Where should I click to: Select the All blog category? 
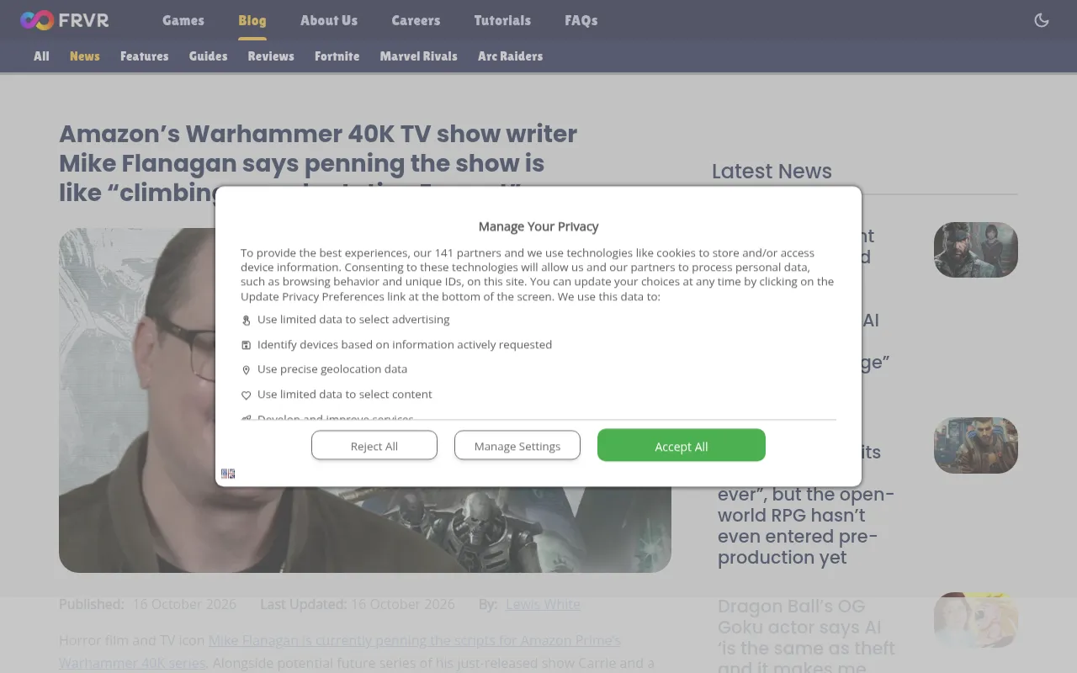pos(41,56)
